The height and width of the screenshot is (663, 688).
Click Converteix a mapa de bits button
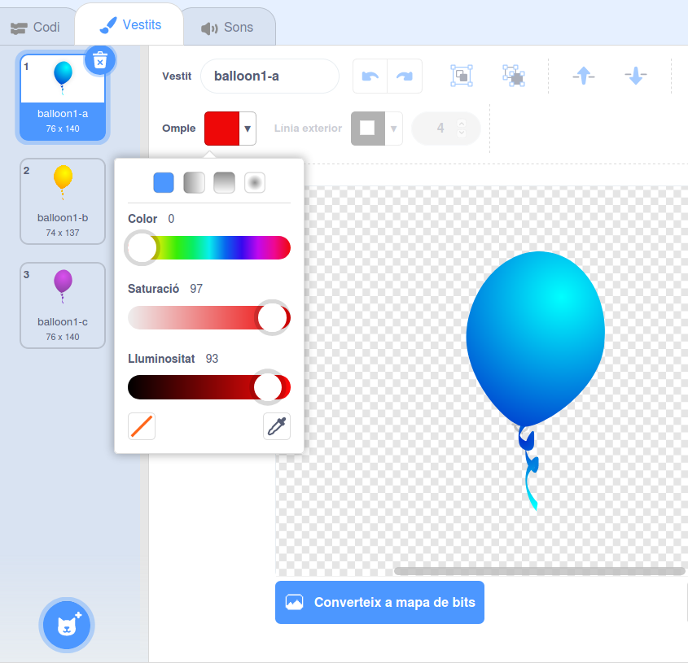click(379, 602)
